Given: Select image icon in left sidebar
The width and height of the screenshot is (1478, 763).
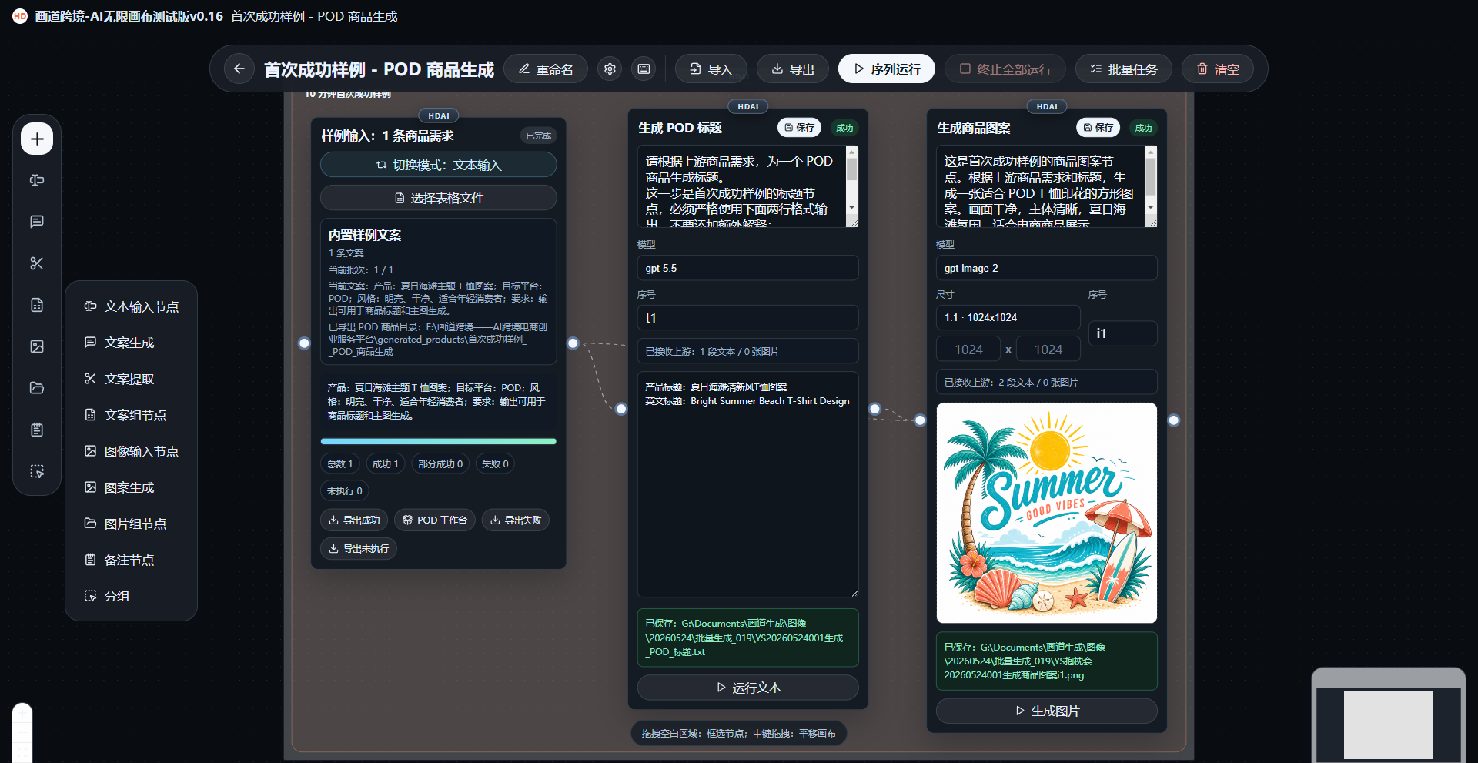Looking at the screenshot, I should [x=37, y=346].
